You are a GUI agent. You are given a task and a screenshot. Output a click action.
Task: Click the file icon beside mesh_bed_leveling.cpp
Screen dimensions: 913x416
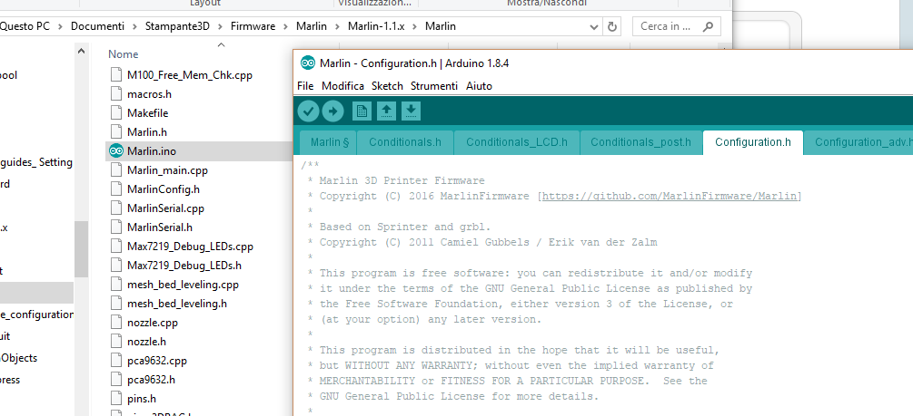pos(116,285)
